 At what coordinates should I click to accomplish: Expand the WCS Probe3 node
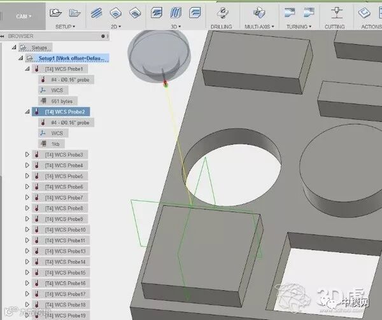click(x=27, y=155)
